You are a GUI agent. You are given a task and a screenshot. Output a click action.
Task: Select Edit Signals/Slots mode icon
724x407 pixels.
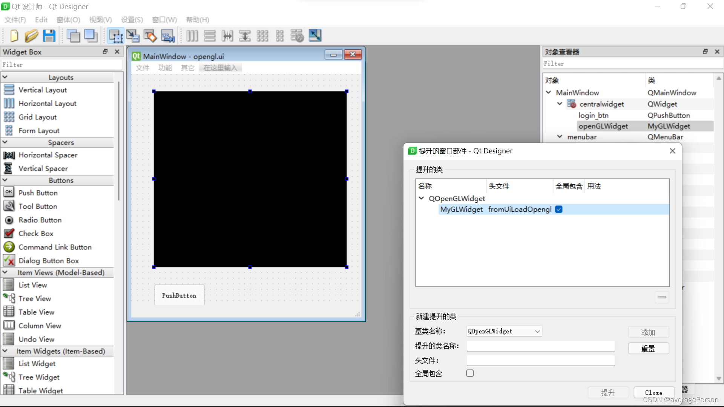point(133,36)
